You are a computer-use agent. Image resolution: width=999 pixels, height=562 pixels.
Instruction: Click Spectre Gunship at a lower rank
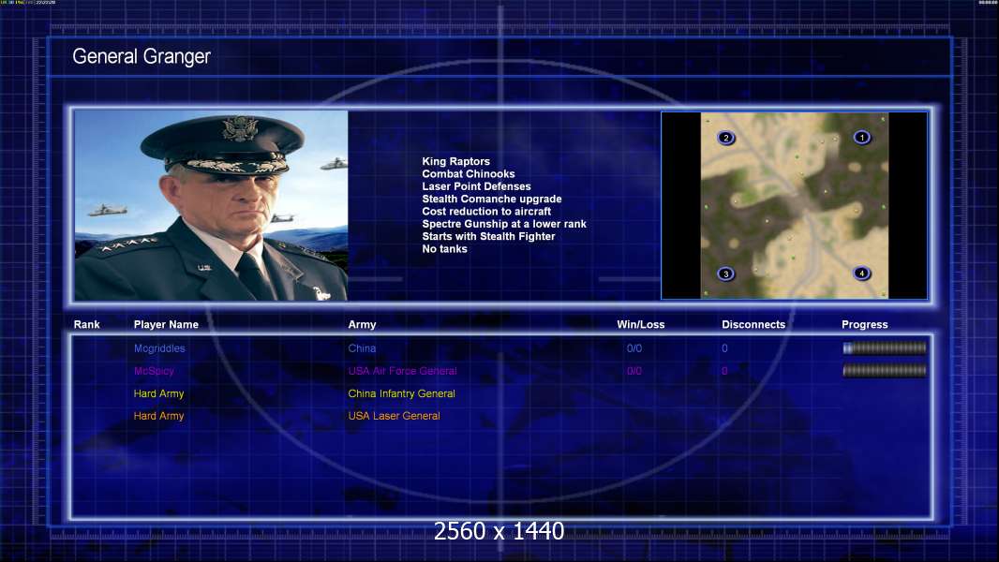pyautogui.click(x=504, y=224)
